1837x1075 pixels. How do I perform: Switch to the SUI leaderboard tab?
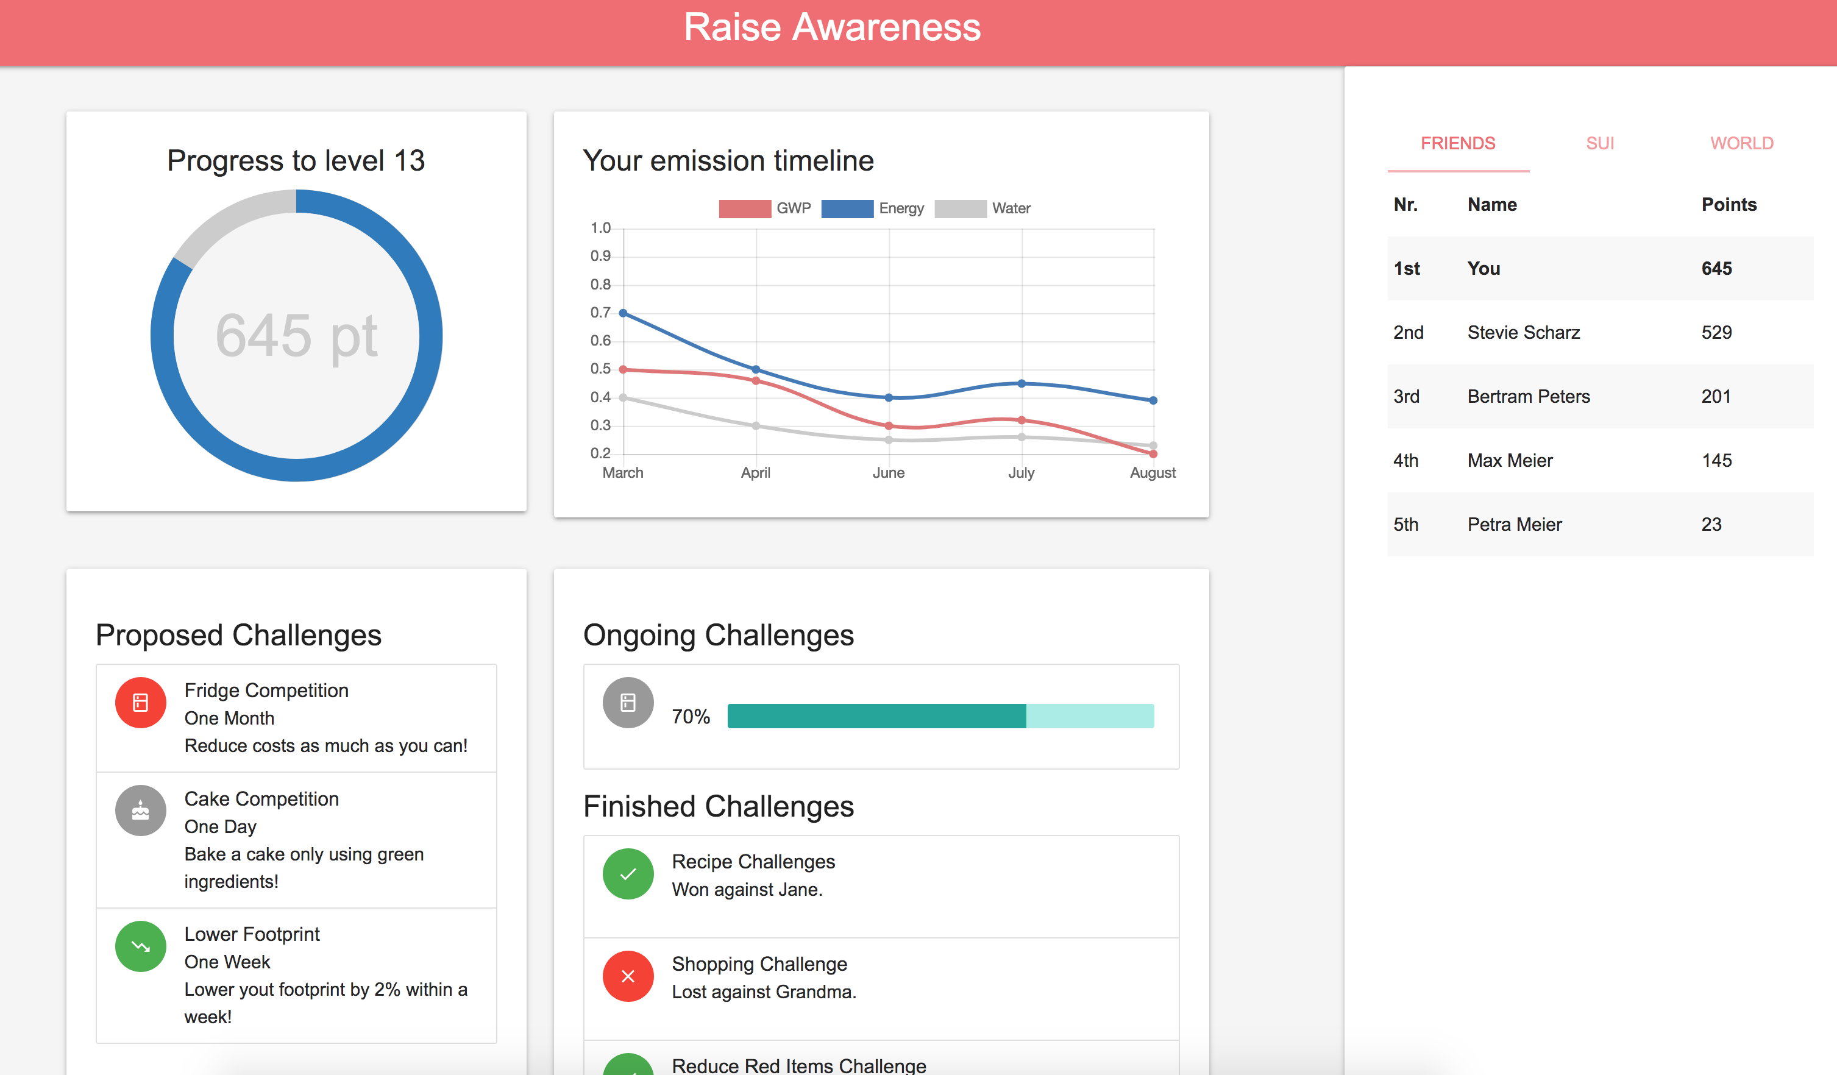[x=1599, y=144]
